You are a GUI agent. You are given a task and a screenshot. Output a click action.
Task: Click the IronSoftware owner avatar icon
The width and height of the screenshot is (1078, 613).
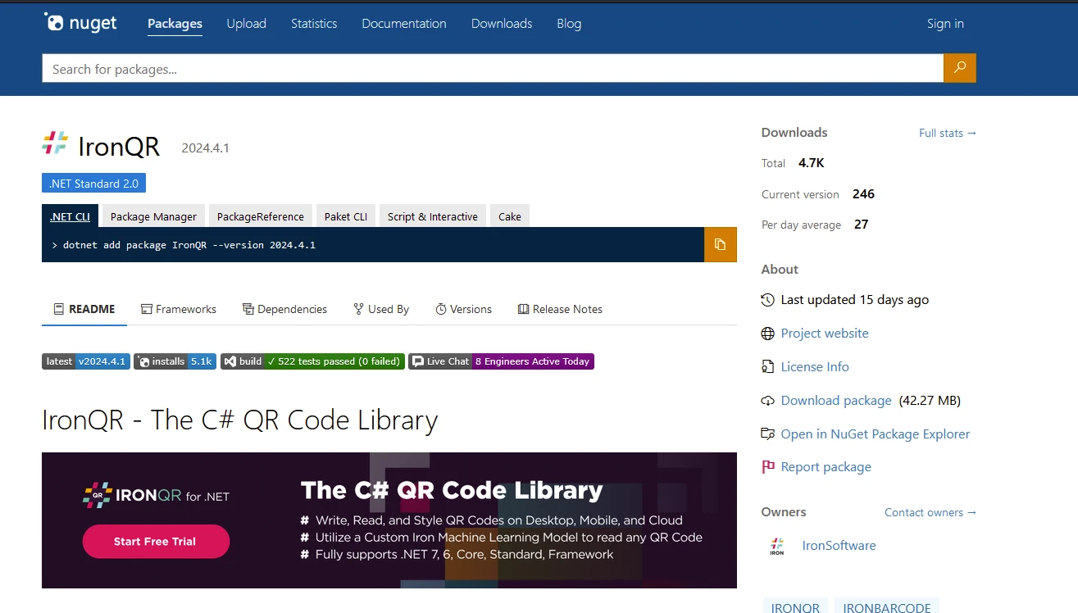[x=776, y=546]
